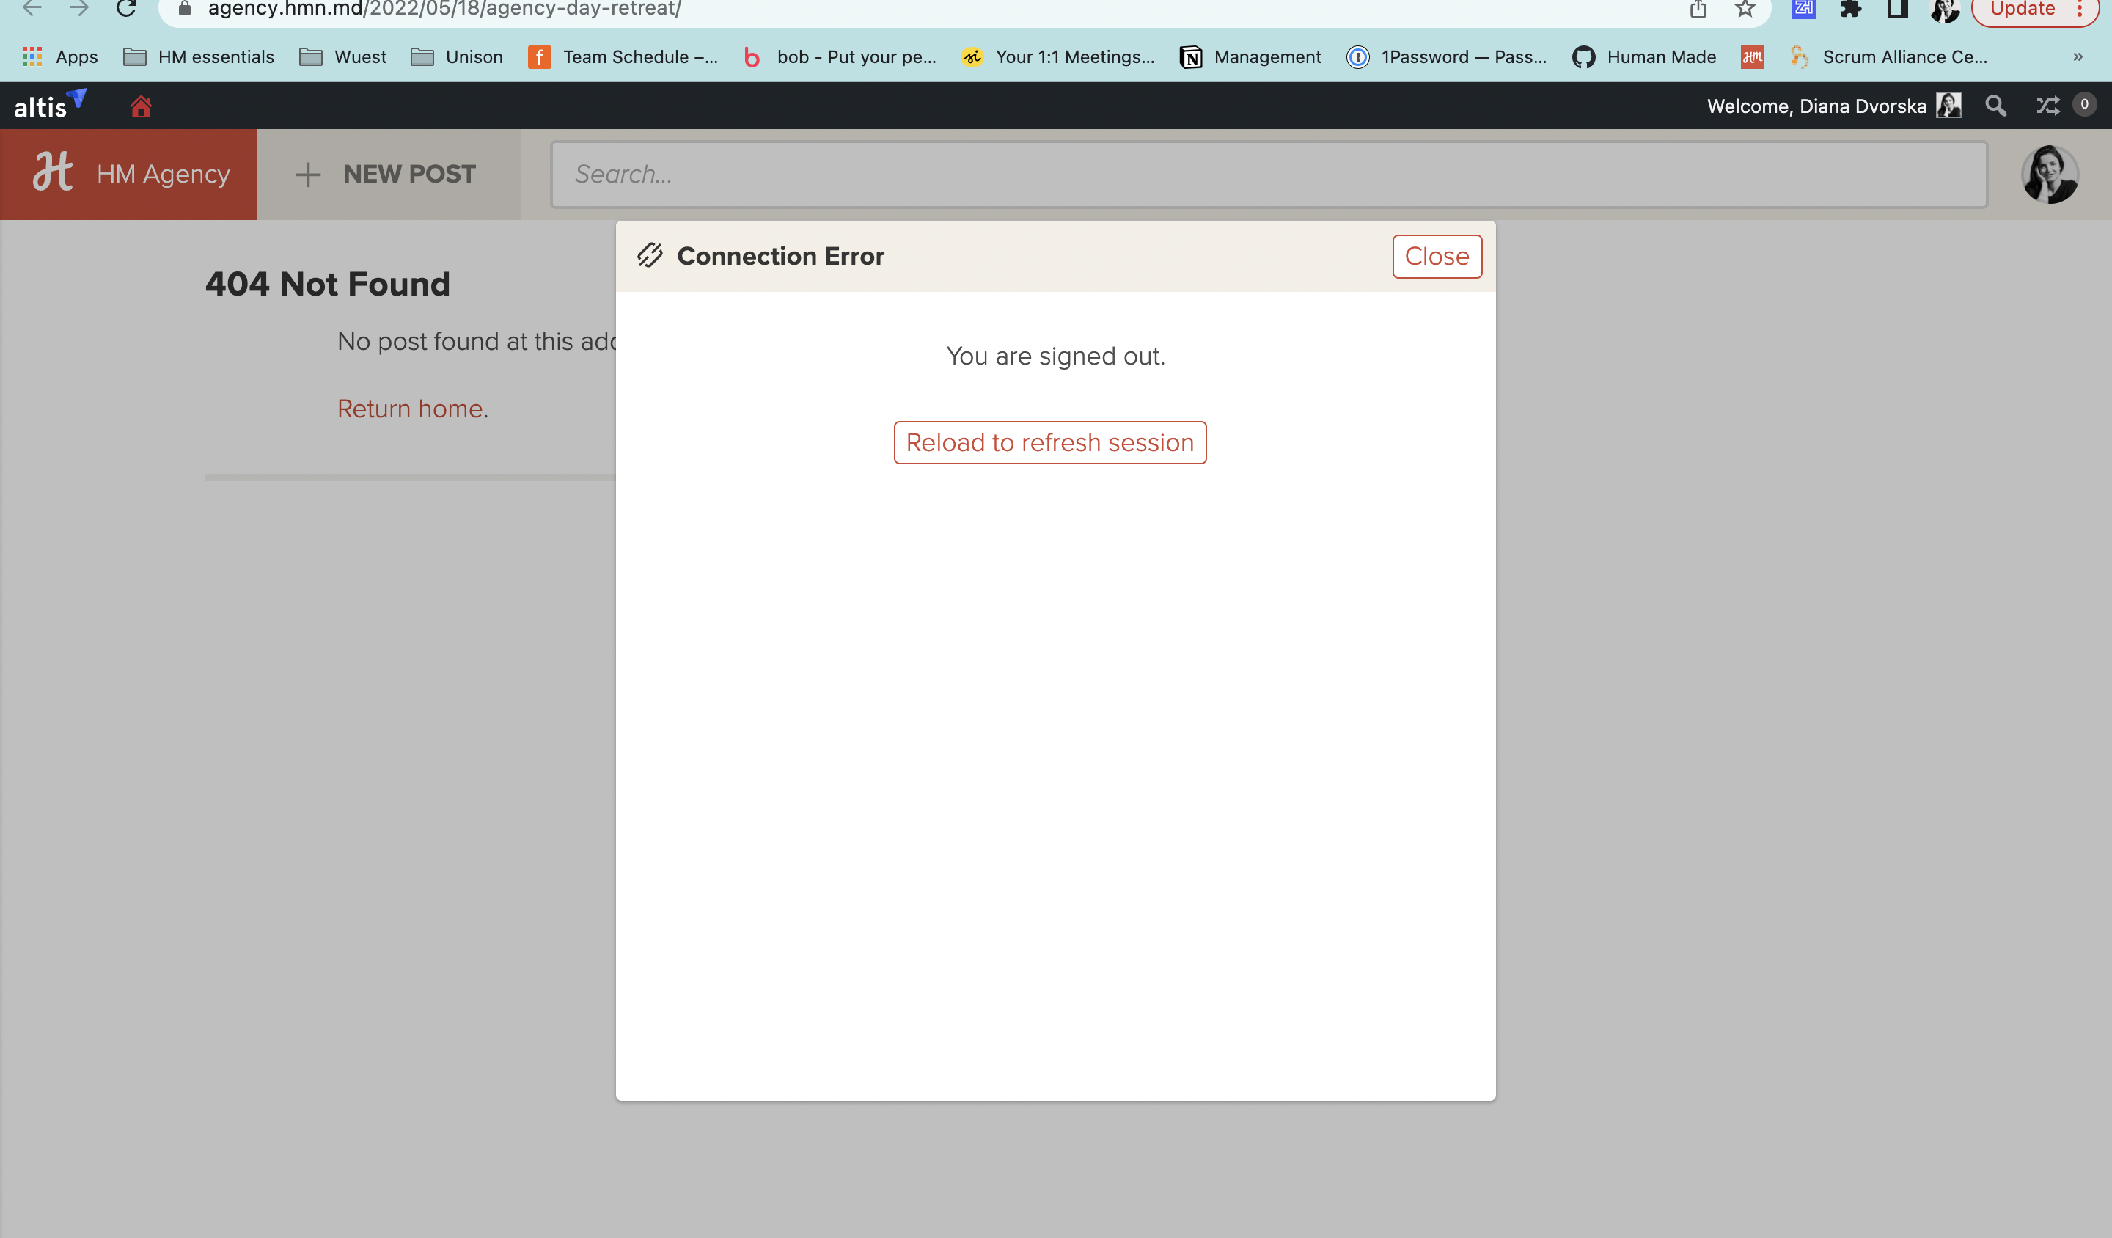This screenshot has height=1238, width=2112.
Task: Click the HM Agency site tab
Action: [x=128, y=175]
